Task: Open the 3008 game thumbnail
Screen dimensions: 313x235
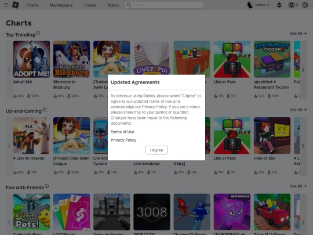Action: pos(152,212)
